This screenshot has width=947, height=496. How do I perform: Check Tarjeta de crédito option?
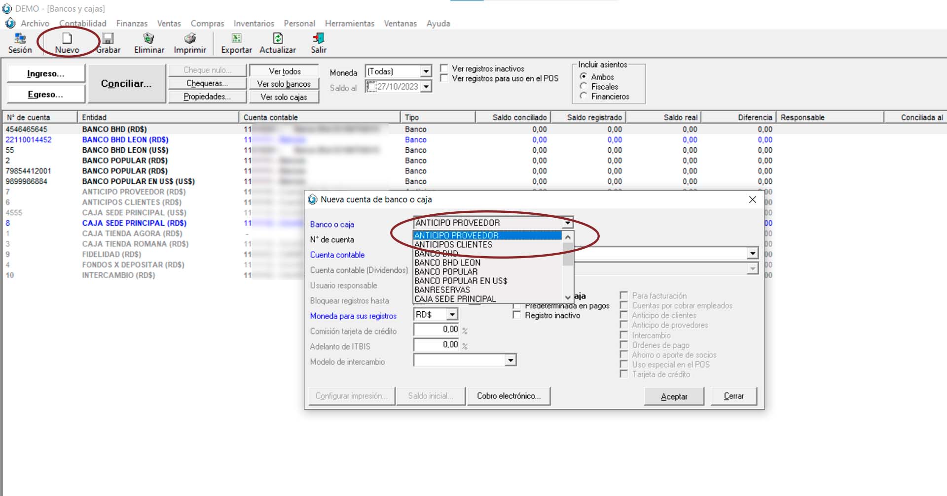coord(624,374)
